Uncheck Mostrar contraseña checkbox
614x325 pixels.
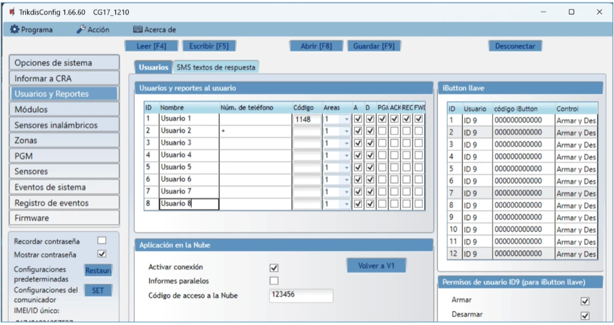click(102, 254)
